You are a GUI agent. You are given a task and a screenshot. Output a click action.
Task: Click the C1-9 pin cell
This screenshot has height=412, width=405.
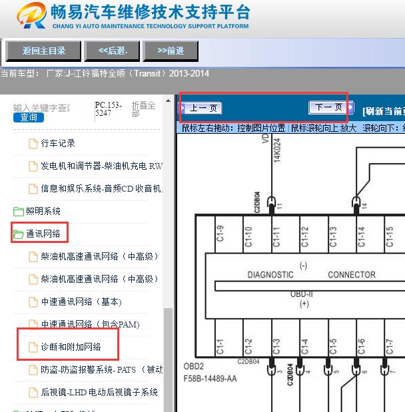tap(220, 234)
